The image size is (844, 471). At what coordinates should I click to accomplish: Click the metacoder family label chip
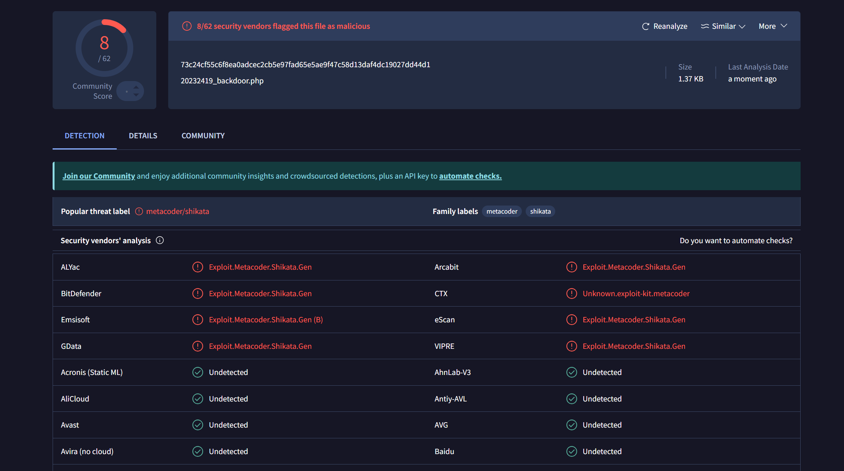(501, 211)
